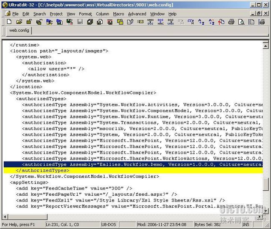This screenshot has height=229, width=271.
Task: Click the <appSettings> line
Action: coord(29,182)
